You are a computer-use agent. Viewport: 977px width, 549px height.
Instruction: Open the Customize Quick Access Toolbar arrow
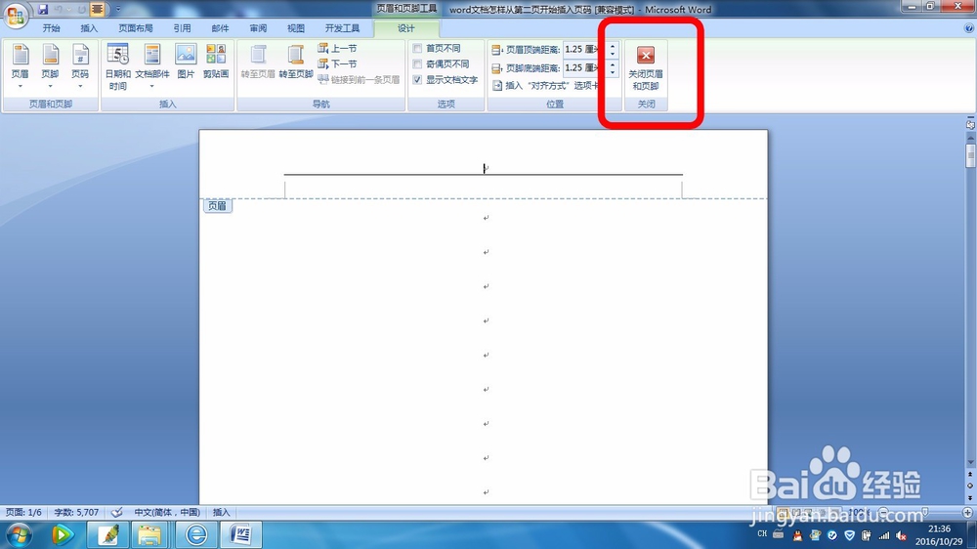tap(118, 9)
